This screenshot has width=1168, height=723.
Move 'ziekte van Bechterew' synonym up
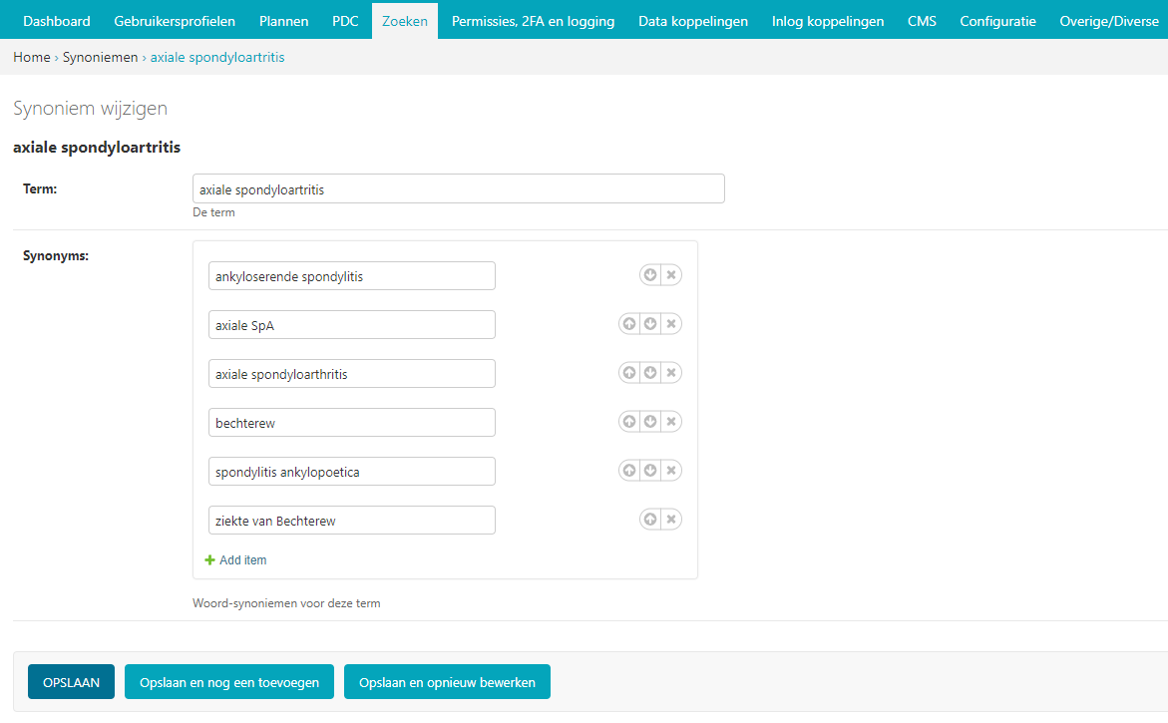click(650, 520)
